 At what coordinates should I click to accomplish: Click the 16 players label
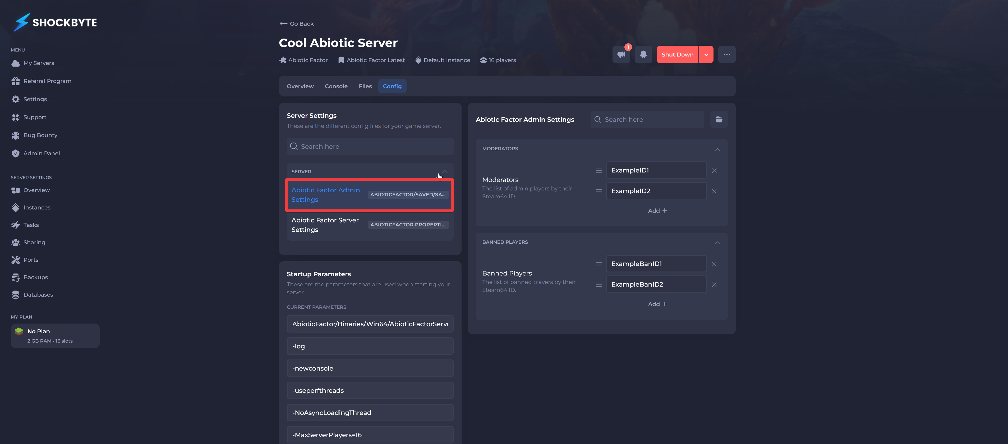pos(498,60)
